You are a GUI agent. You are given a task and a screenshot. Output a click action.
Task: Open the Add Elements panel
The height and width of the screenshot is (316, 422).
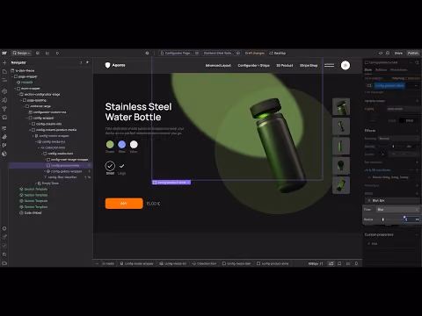coord(4,62)
